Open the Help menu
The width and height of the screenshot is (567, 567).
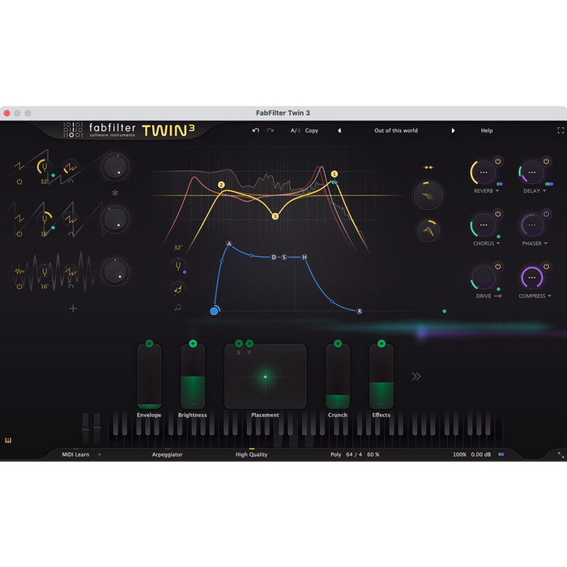486,130
